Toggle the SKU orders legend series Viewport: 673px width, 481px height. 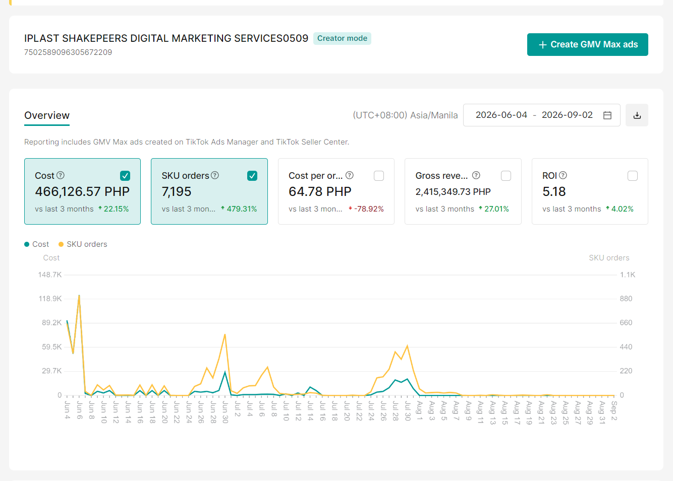[83, 244]
